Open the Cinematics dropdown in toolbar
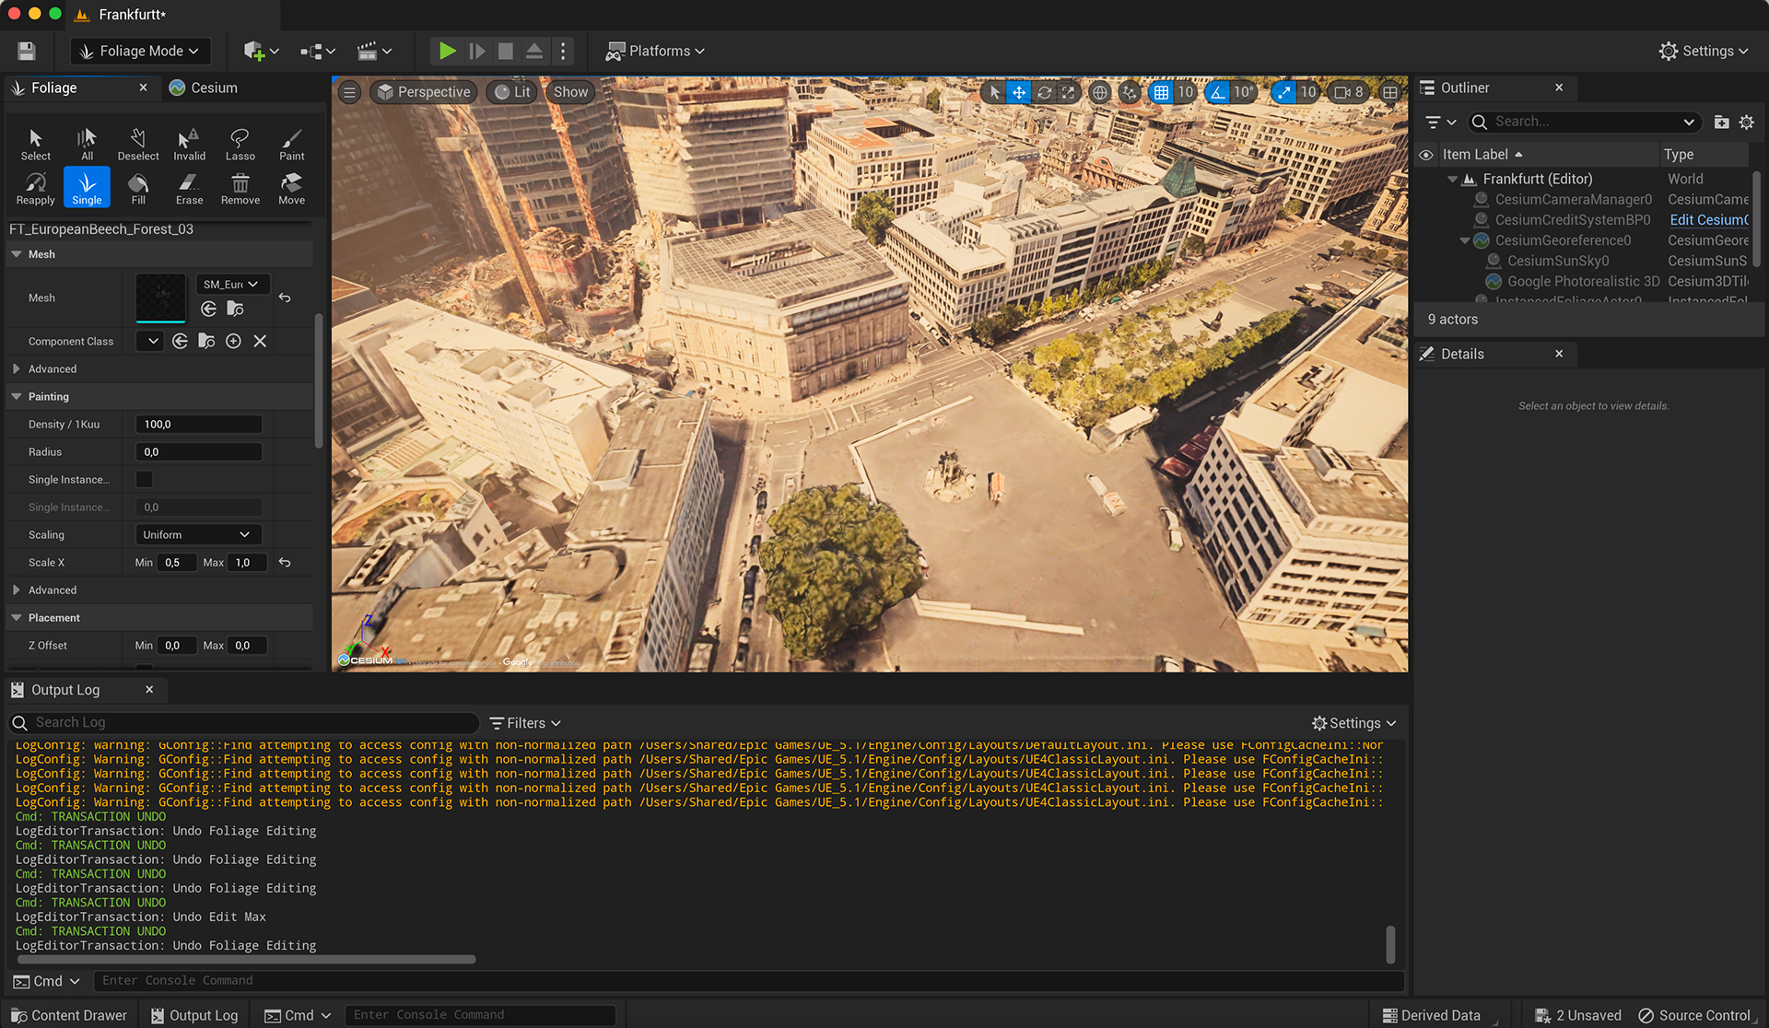The width and height of the screenshot is (1769, 1028). pyautogui.click(x=374, y=51)
